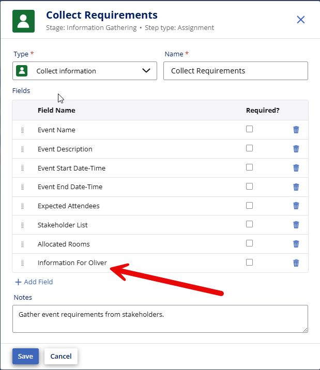Delete the Event Name field
Image resolution: width=320 pixels, height=370 pixels.
(x=296, y=130)
